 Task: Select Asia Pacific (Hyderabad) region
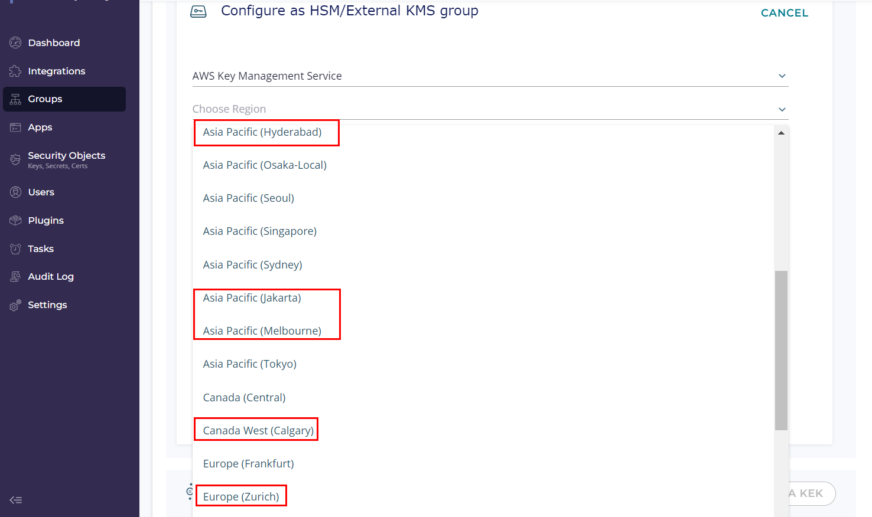click(262, 132)
